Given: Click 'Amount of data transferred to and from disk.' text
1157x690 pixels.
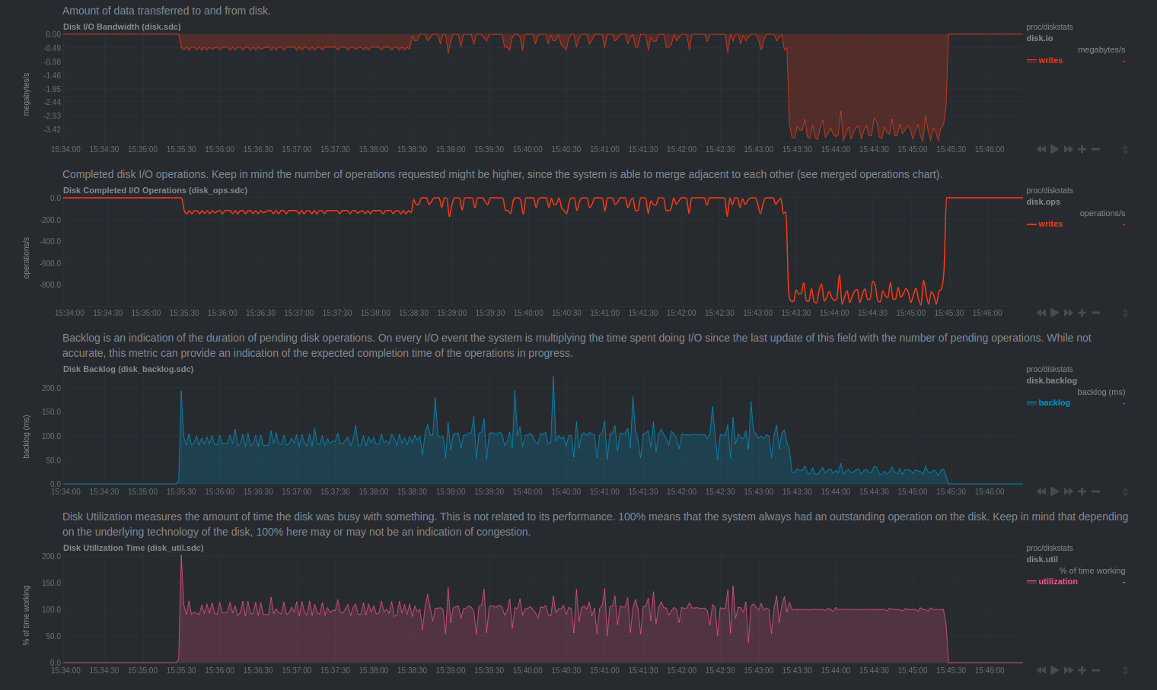Looking at the screenshot, I should coord(167,11).
